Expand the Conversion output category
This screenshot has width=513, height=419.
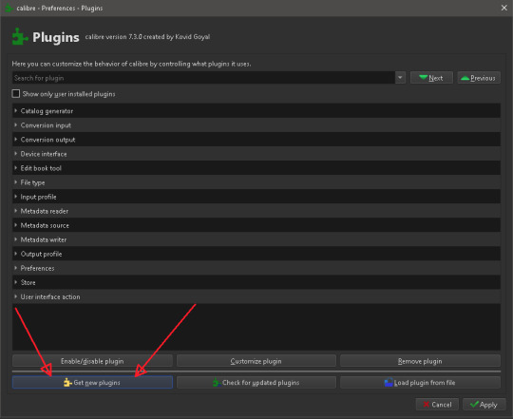(x=16, y=140)
